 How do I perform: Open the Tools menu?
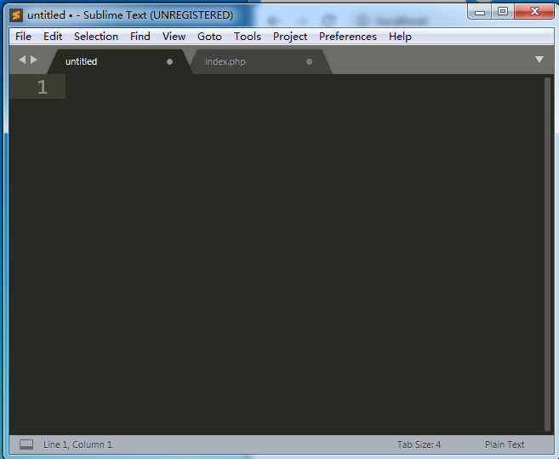click(x=248, y=37)
